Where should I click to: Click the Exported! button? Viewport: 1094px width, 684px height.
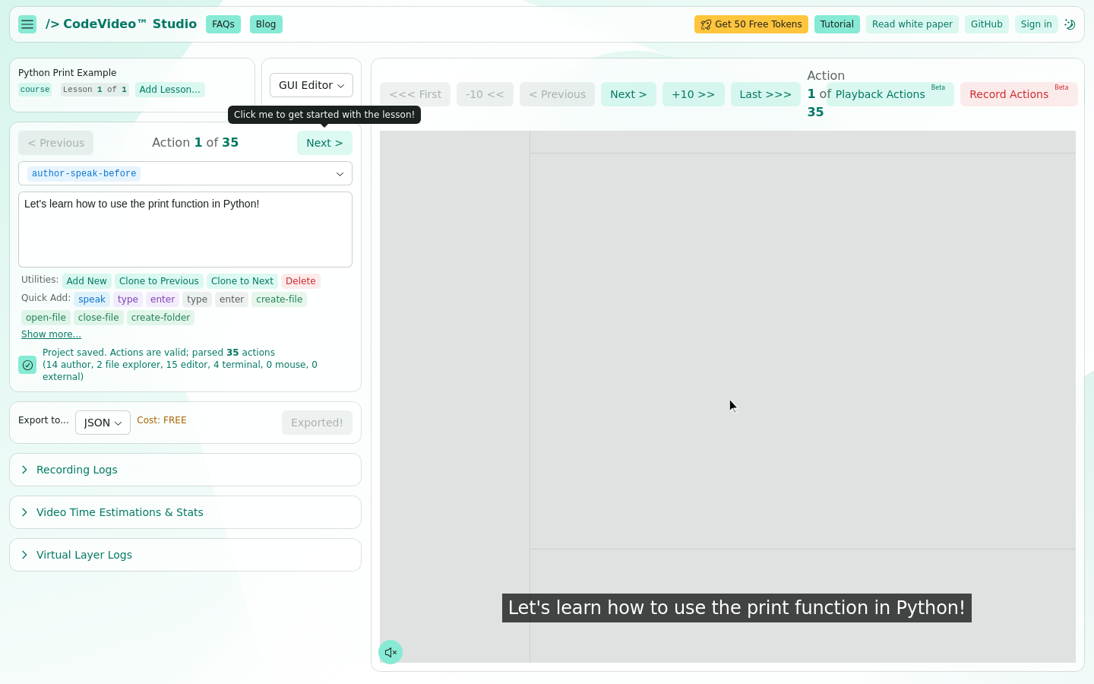[317, 423]
